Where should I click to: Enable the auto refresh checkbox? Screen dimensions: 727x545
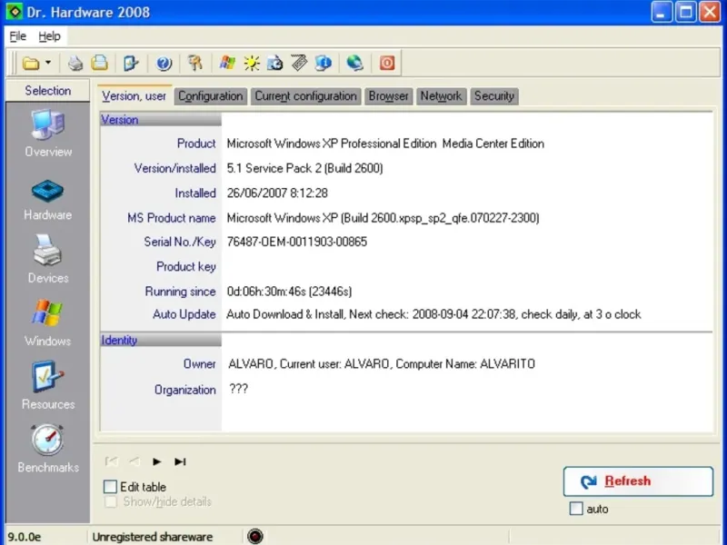pyautogui.click(x=576, y=509)
